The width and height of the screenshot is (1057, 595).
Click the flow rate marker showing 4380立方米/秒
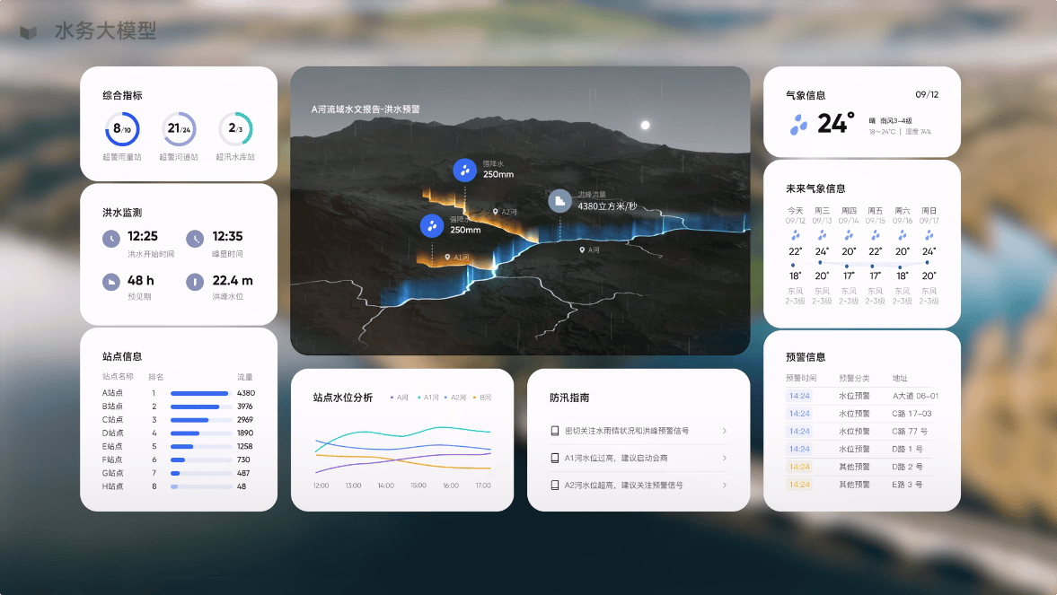pyautogui.click(x=559, y=200)
